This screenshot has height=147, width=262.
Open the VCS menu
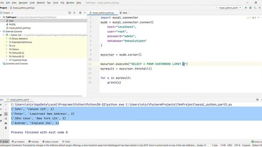click(x=62, y=3)
